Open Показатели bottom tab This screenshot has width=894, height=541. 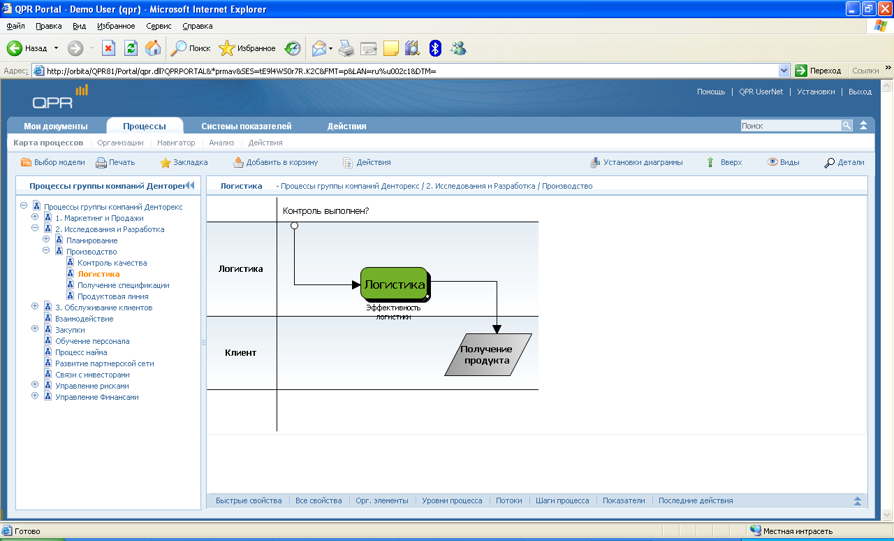(624, 500)
